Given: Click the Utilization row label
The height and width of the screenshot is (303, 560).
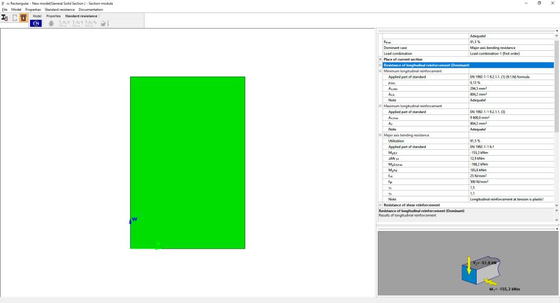Looking at the screenshot, I should [x=396, y=141].
